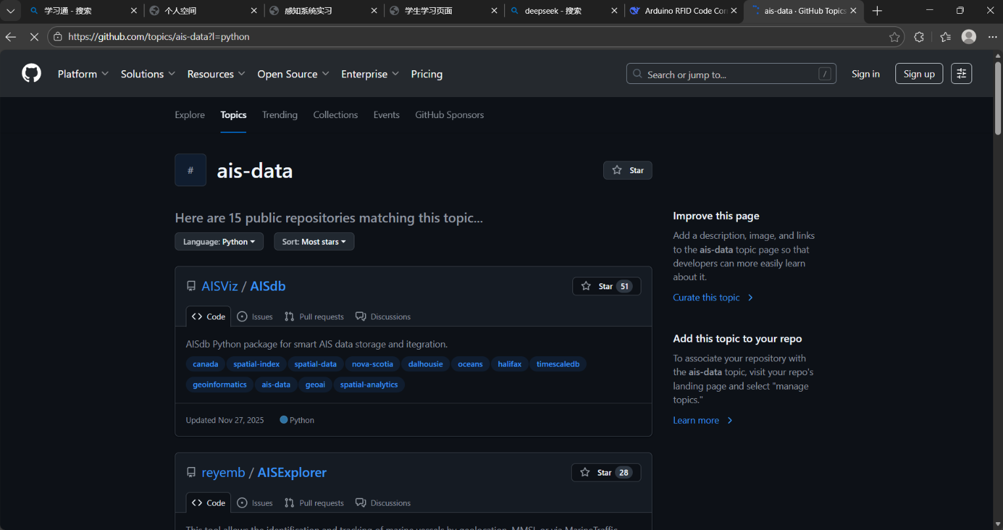The image size is (1003, 530).
Task: Close the Arduino RFID Code tab
Action: coord(735,10)
